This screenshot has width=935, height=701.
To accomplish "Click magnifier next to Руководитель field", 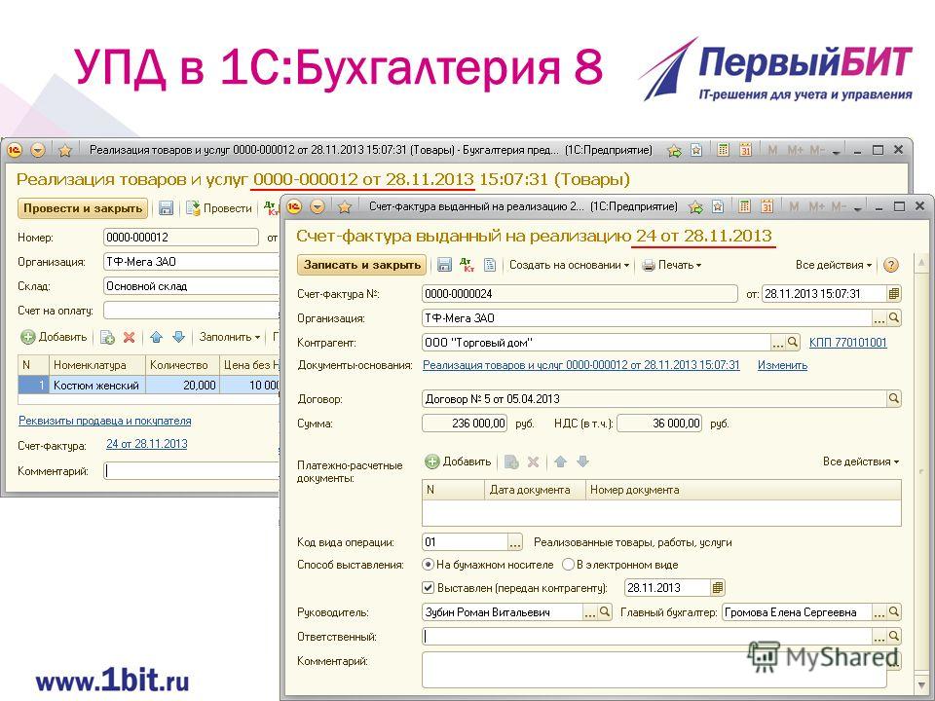I will tap(604, 612).
